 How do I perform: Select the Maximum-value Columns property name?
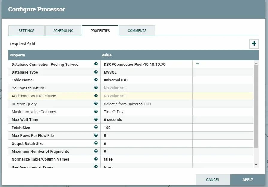(x=34, y=112)
